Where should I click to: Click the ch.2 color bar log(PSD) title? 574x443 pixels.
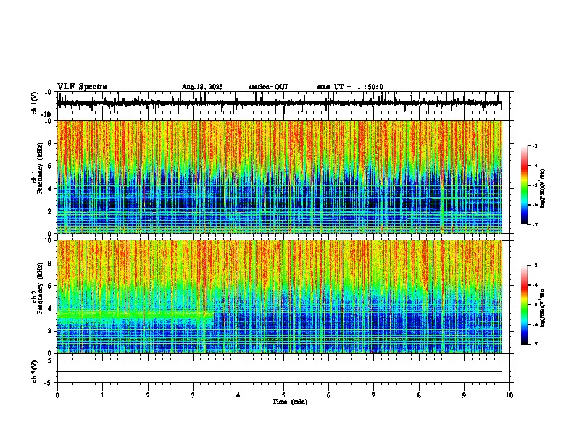[x=543, y=308]
